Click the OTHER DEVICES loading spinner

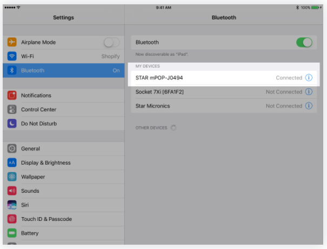(x=173, y=127)
